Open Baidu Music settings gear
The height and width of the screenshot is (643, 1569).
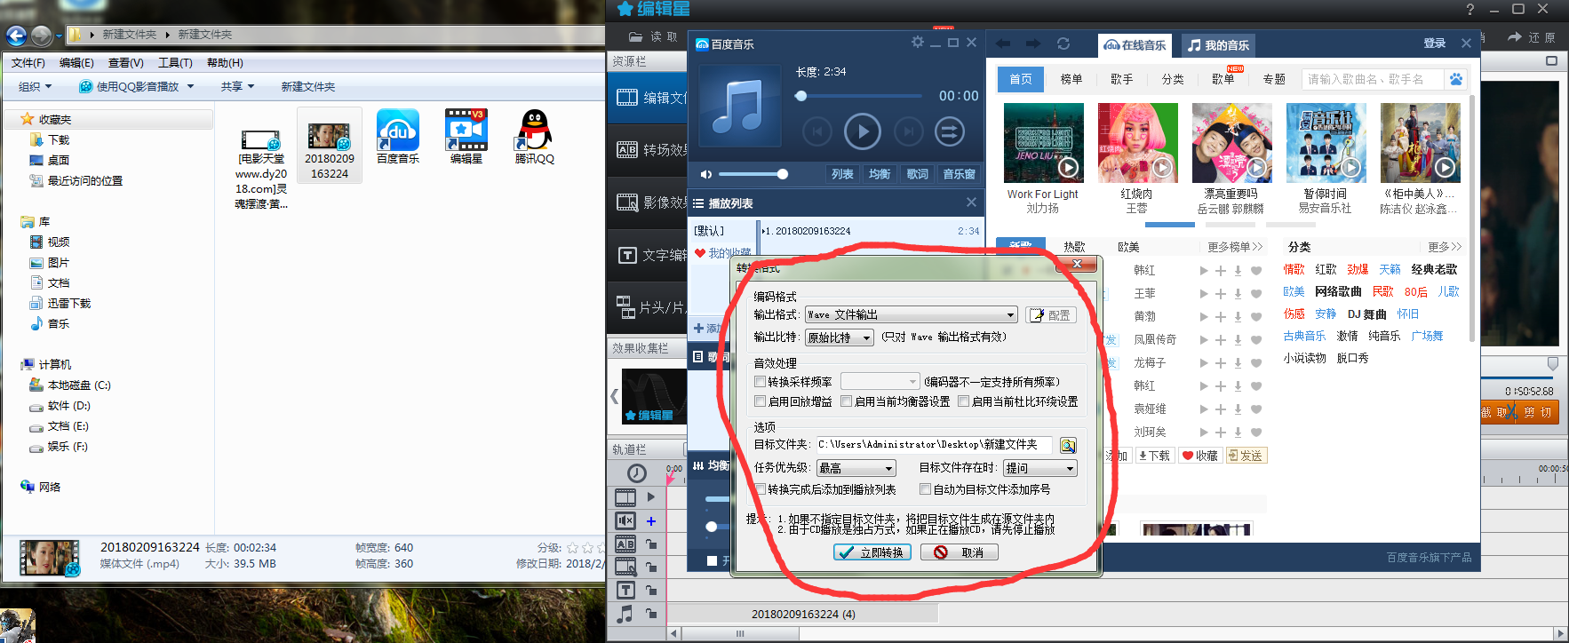(x=917, y=42)
